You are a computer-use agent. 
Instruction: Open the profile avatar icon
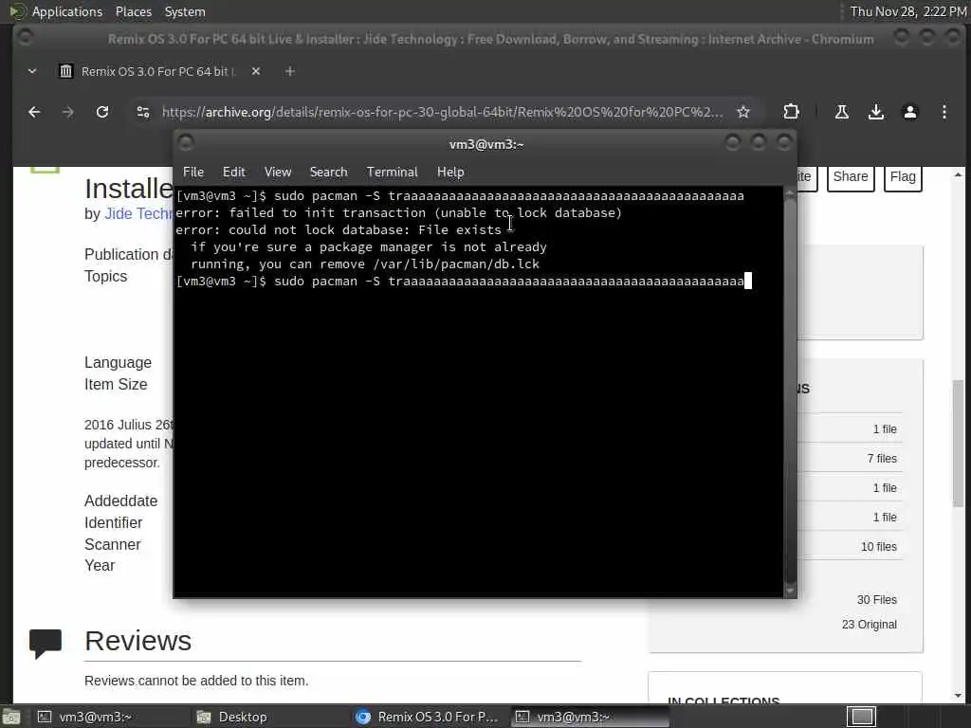click(x=909, y=112)
